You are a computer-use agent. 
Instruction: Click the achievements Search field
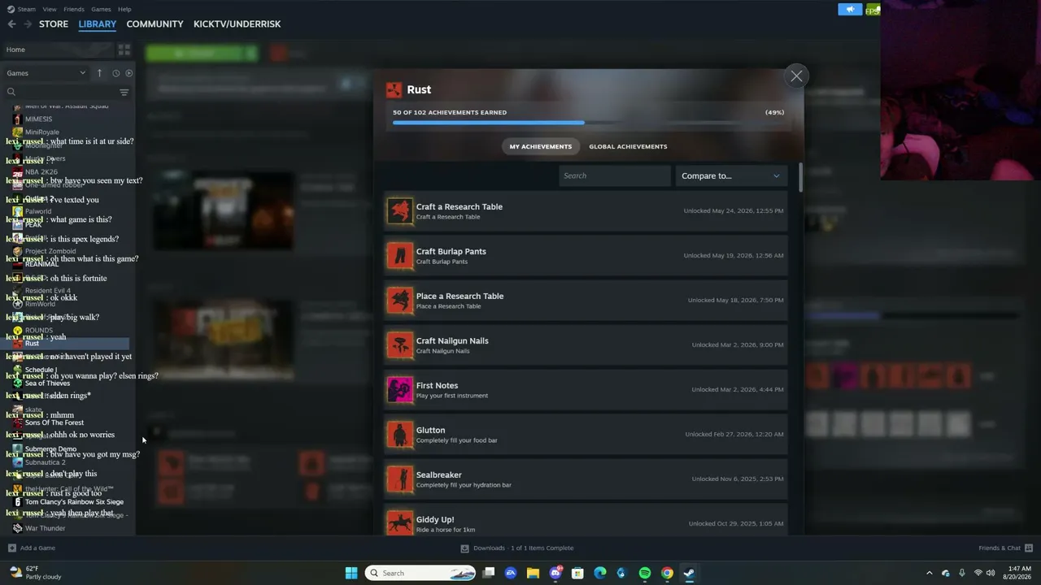tap(615, 175)
